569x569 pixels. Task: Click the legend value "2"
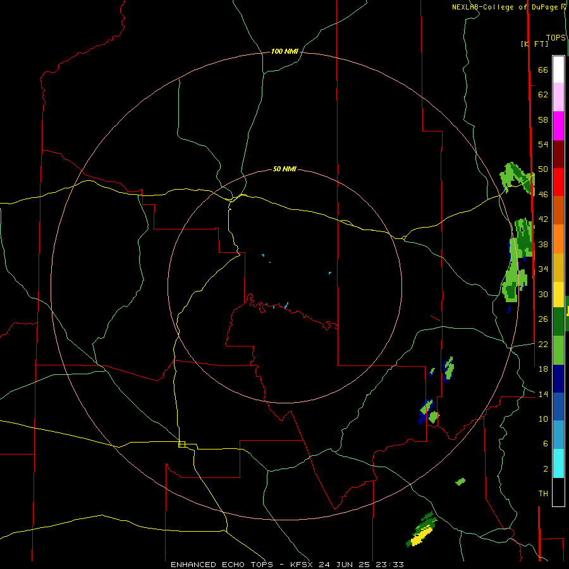point(546,469)
